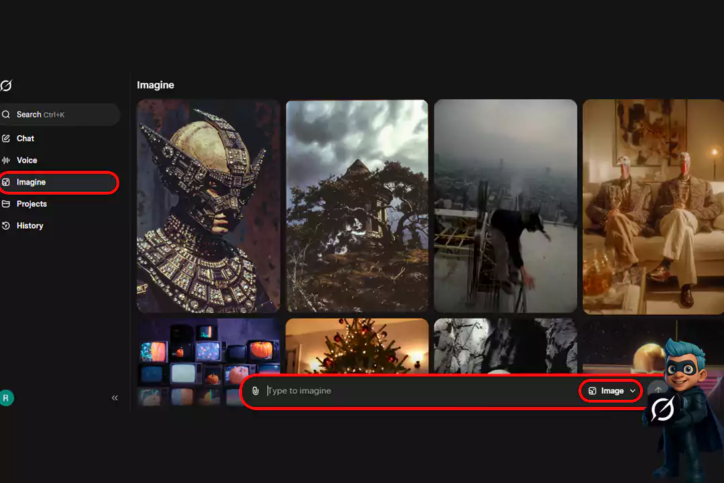Click the Voice waveform icon
Image resolution: width=724 pixels, height=483 pixels.
[6, 160]
